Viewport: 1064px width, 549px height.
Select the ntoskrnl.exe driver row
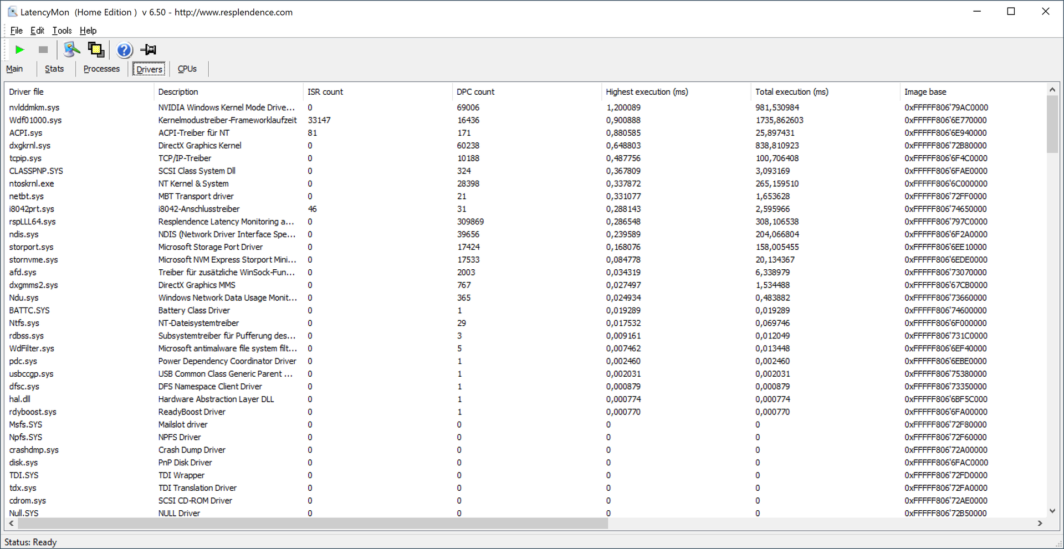point(525,184)
